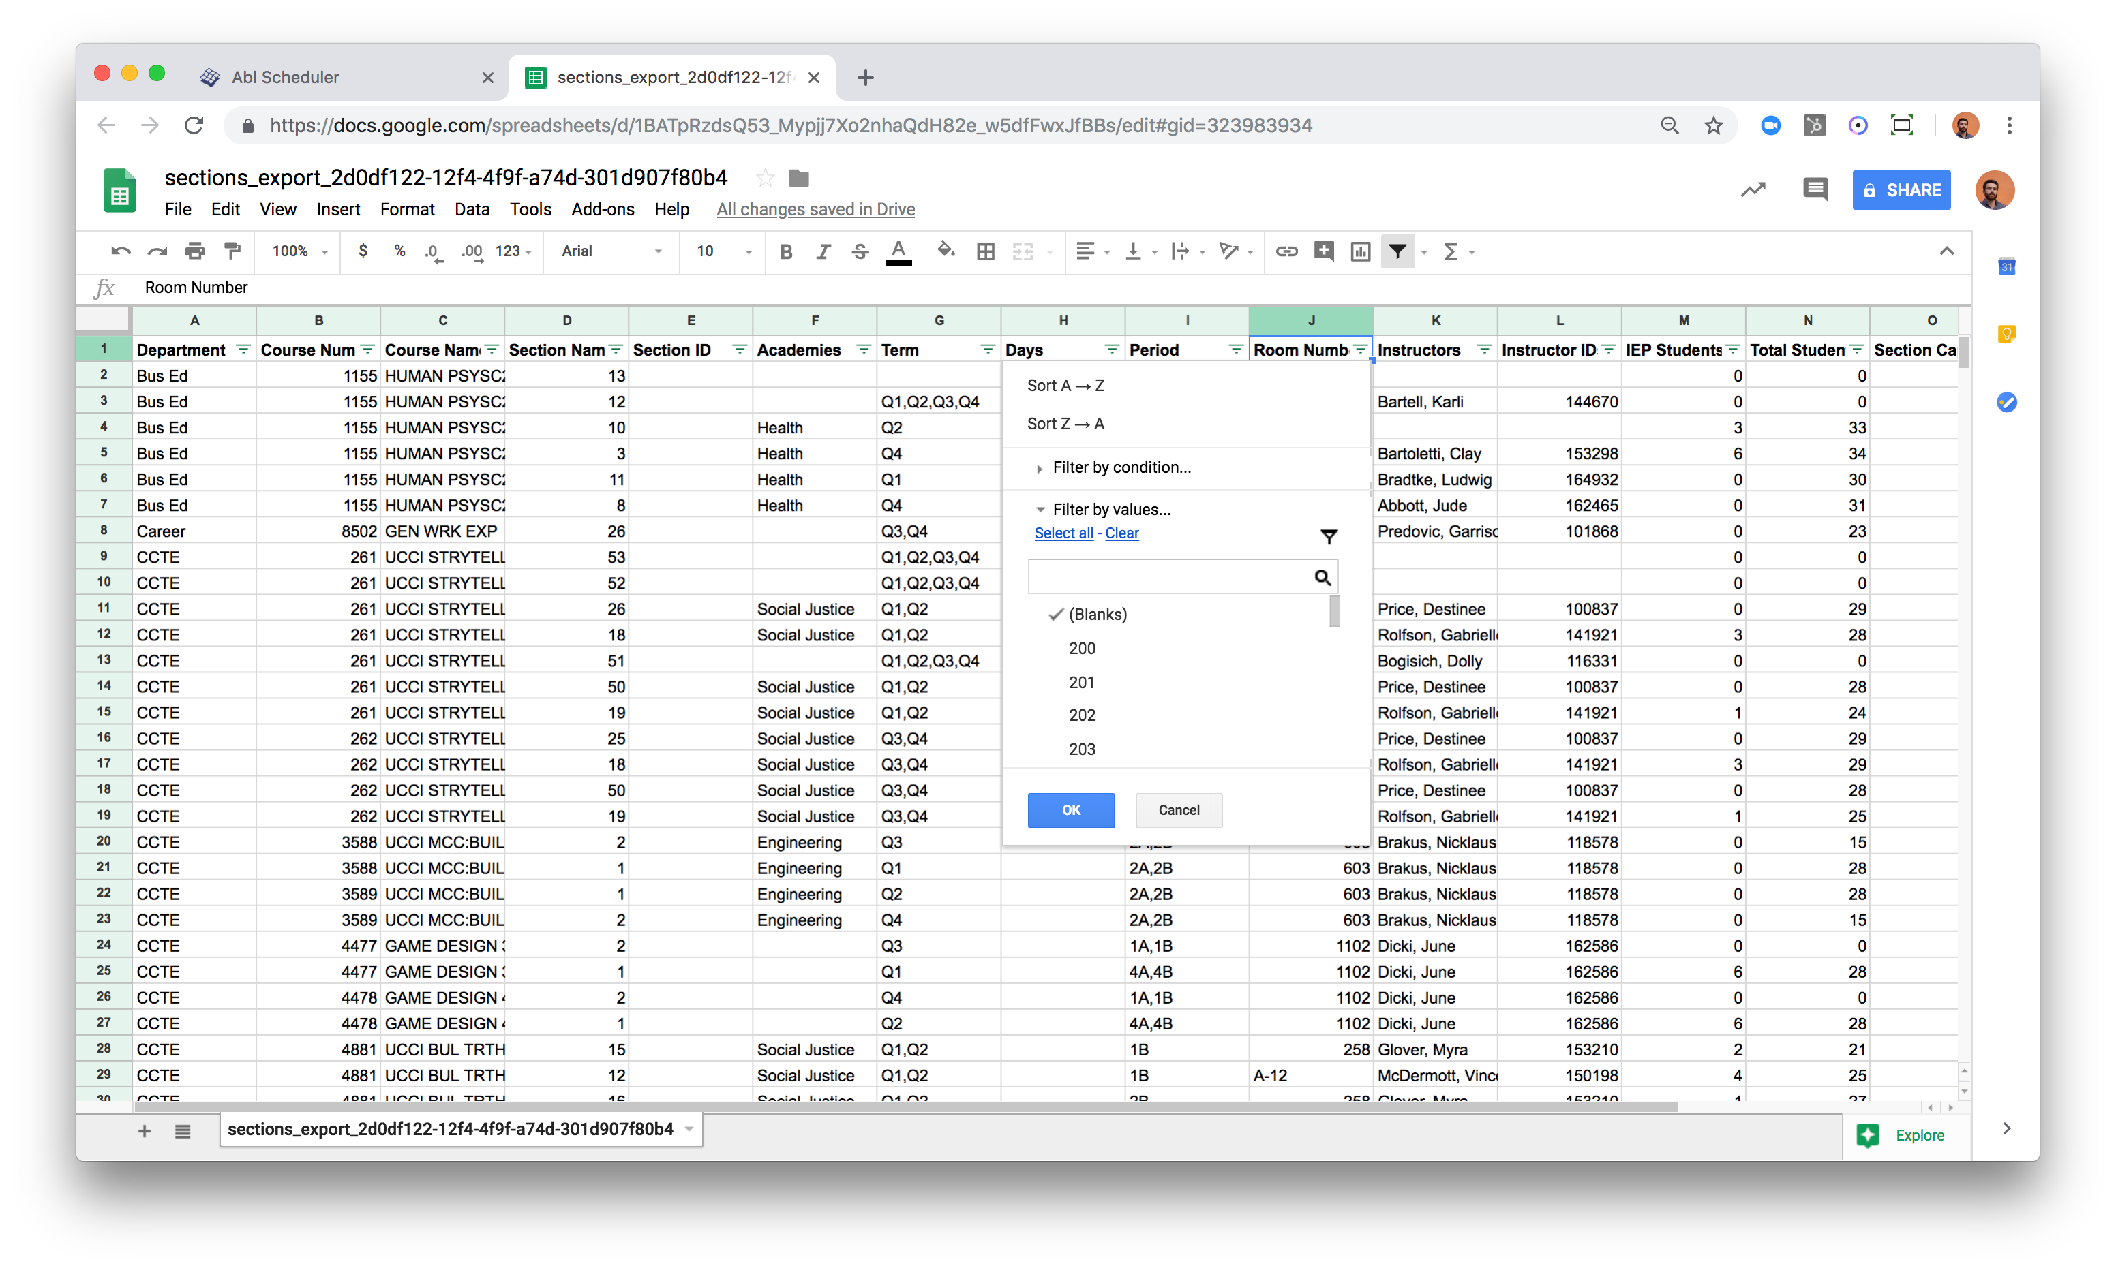Toggle italic formatting
Viewport: 2116px width, 1270px height.
[x=823, y=251]
